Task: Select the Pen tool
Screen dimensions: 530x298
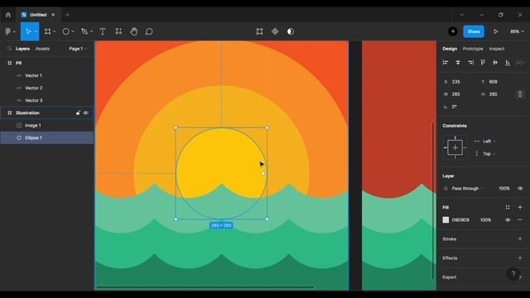Action: point(84,31)
